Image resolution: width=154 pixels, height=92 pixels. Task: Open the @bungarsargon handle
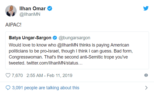(x=74, y=38)
